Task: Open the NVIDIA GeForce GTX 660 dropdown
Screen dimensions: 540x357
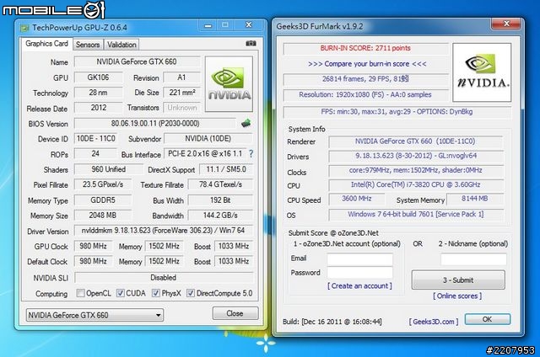Action: [94, 315]
